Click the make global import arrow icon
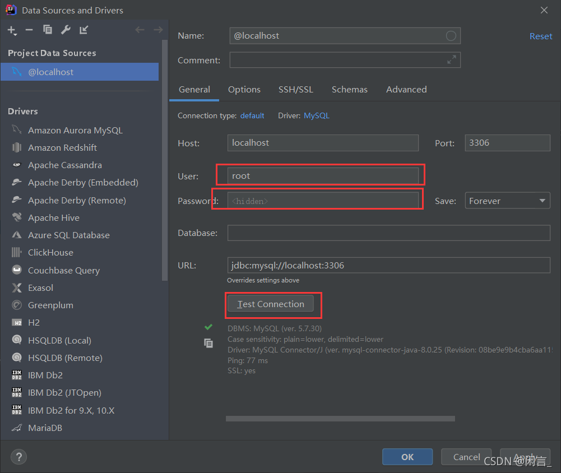This screenshot has width=561, height=473. (84, 30)
